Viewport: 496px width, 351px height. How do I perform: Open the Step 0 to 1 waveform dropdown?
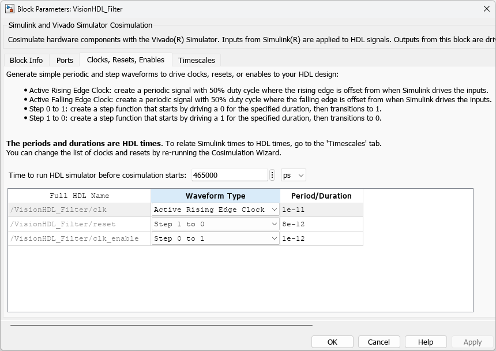point(215,238)
